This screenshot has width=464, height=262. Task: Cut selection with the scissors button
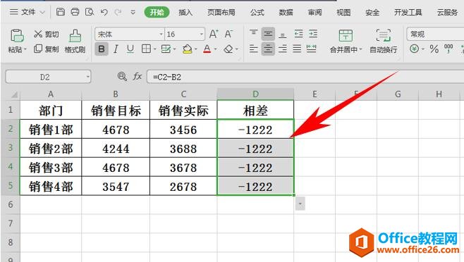click(46, 34)
